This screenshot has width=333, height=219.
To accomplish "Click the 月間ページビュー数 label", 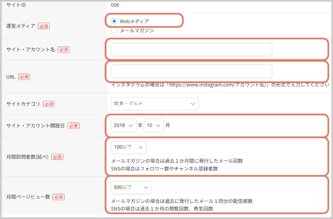I will 28,197.
